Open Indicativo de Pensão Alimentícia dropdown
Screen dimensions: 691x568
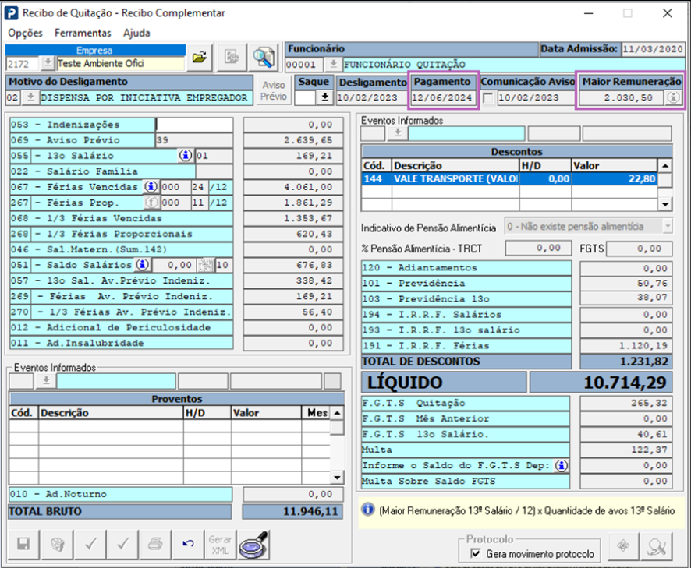(665, 227)
